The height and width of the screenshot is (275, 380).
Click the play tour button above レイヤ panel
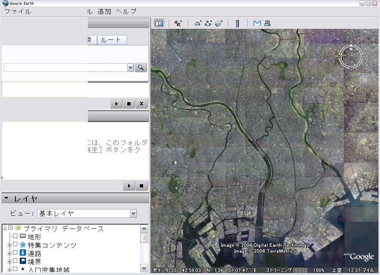coord(129,186)
